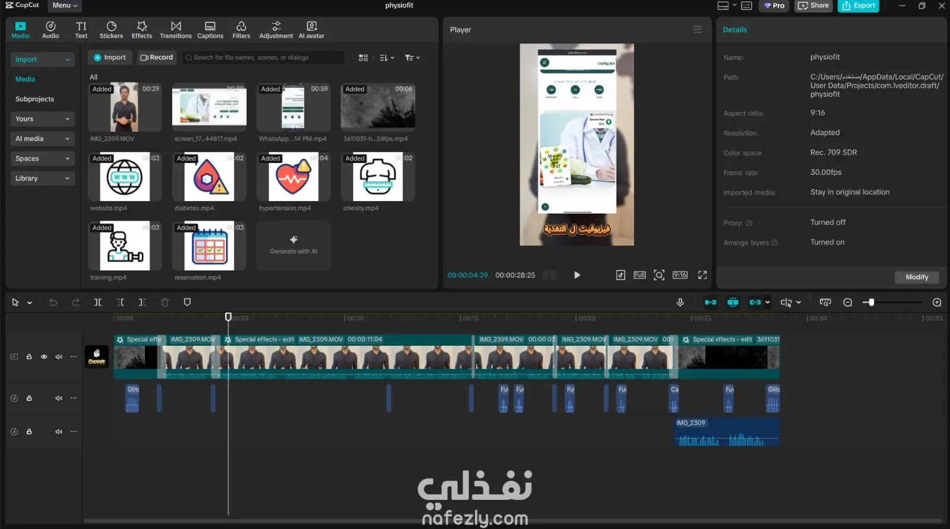Expand the Library section

pyautogui.click(x=42, y=179)
